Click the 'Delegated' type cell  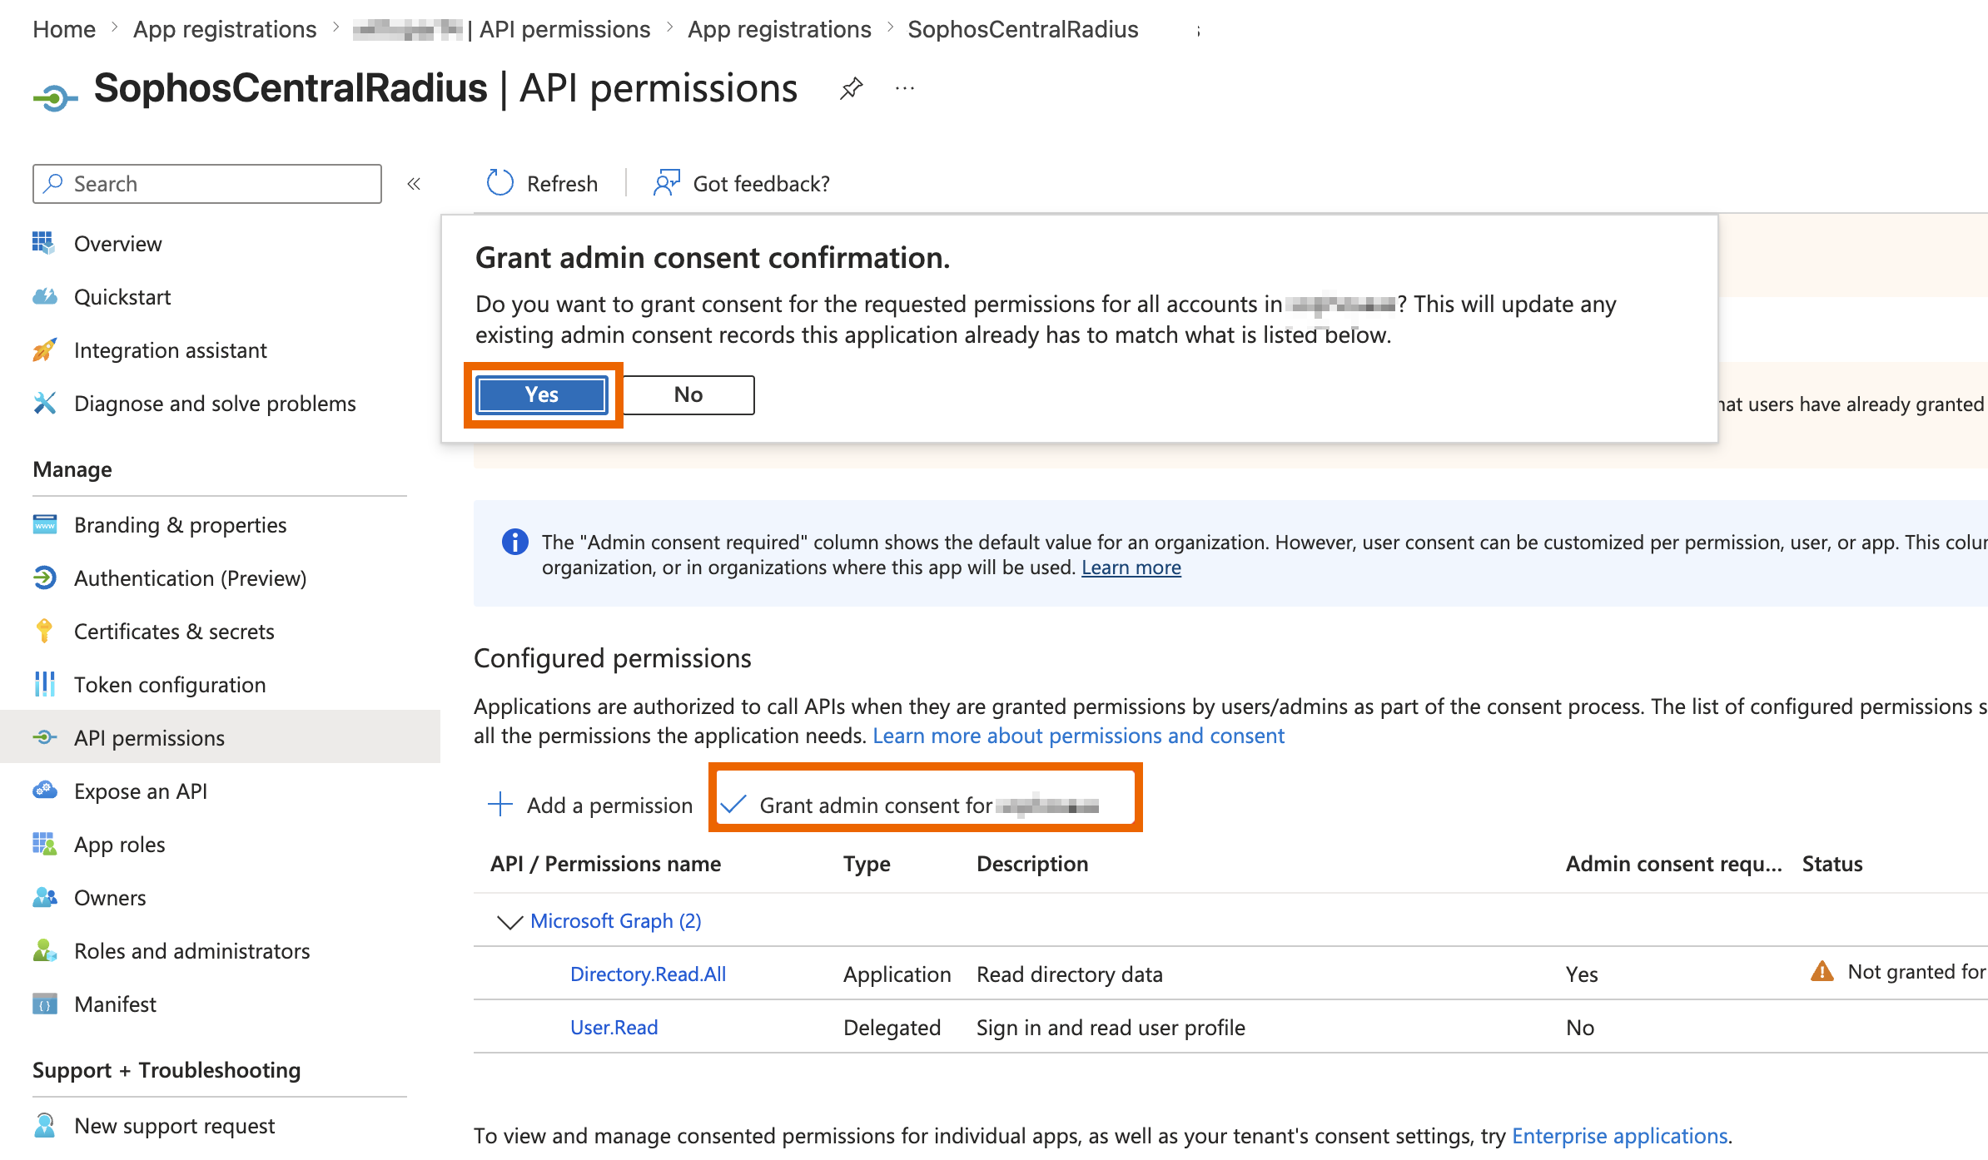pyautogui.click(x=892, y=1027)
